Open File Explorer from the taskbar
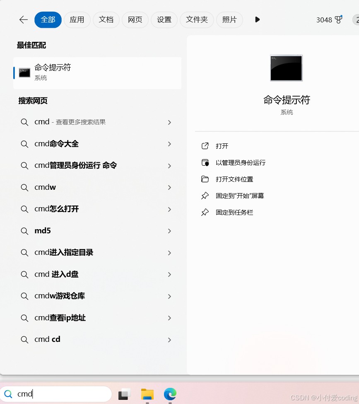 [147, 394]
